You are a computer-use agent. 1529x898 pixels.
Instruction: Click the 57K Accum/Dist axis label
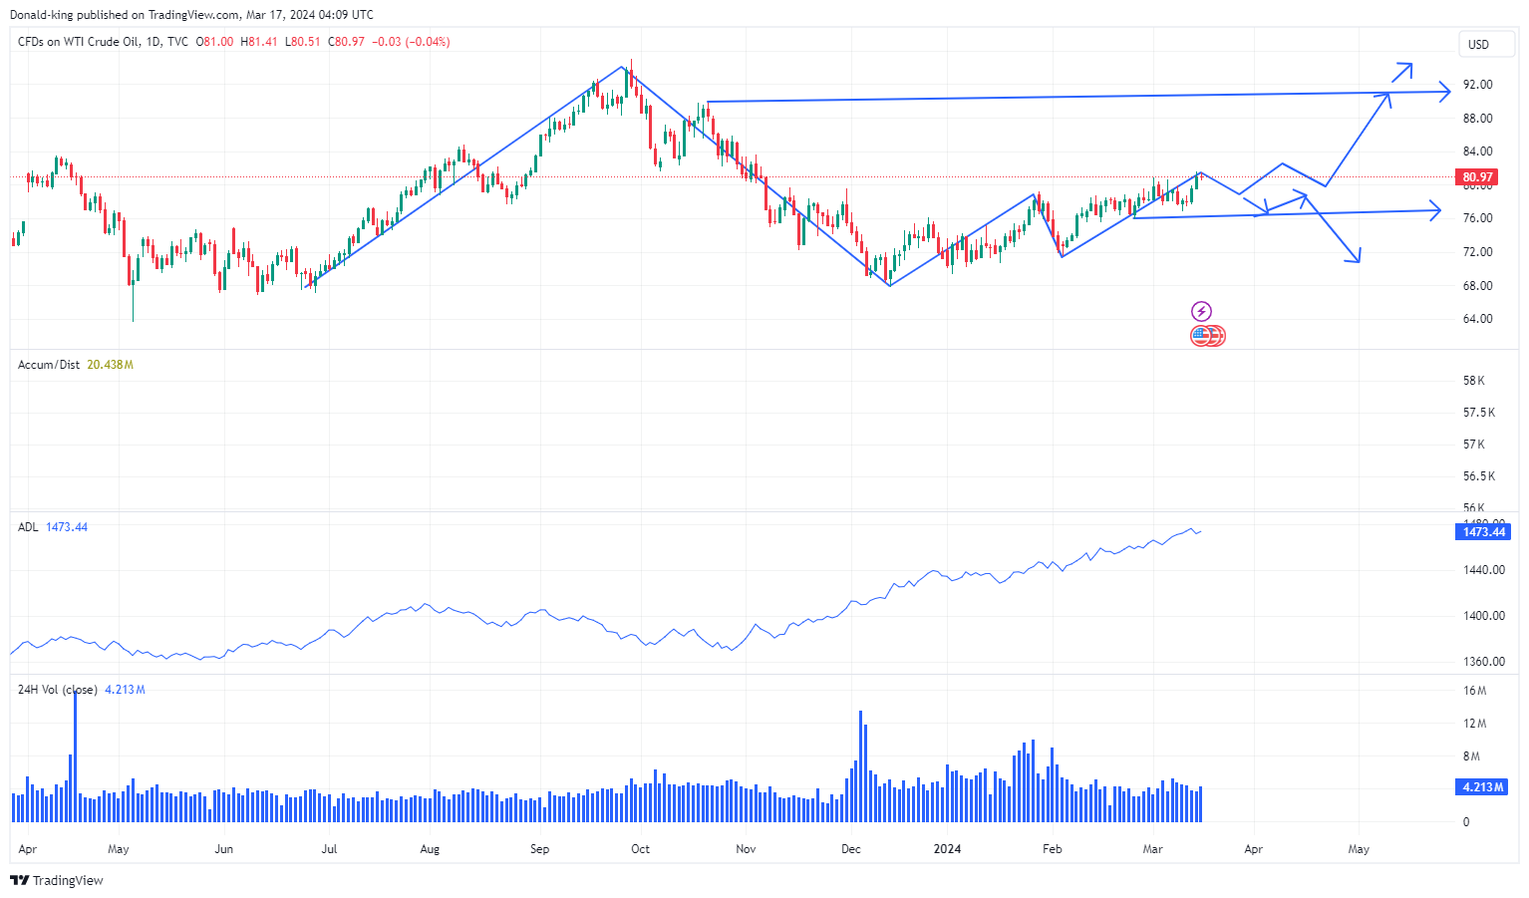click(x=1474, y=445)
